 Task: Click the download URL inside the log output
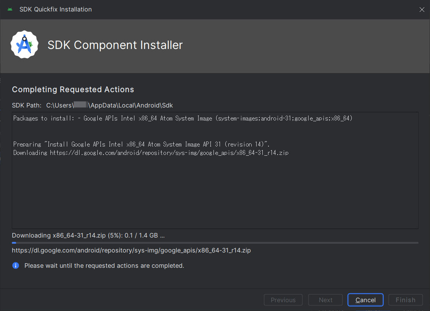(169, 153)
